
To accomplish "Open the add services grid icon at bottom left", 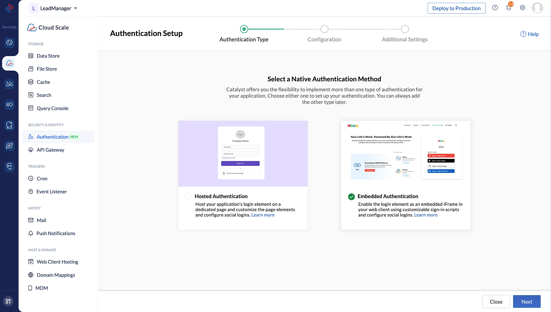I will pos(8,301).
